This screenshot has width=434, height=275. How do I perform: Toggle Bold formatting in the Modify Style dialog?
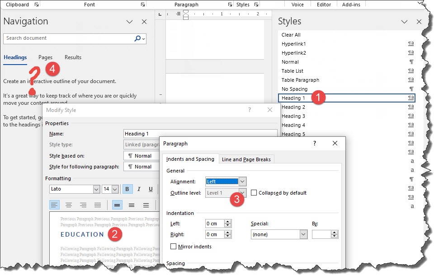pyautogui.click(x=127, y=190)
